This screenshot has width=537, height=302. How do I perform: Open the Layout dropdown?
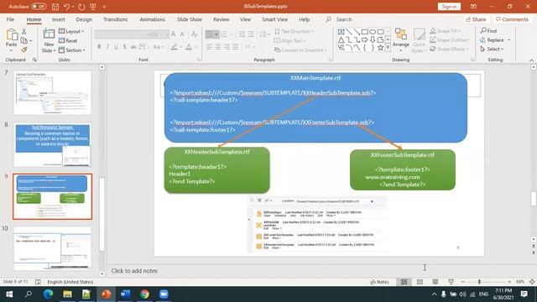point(71,31)
